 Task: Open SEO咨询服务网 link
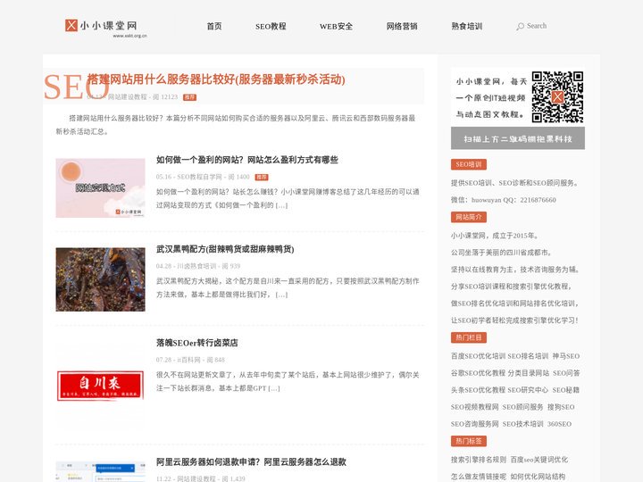point(475,424)
